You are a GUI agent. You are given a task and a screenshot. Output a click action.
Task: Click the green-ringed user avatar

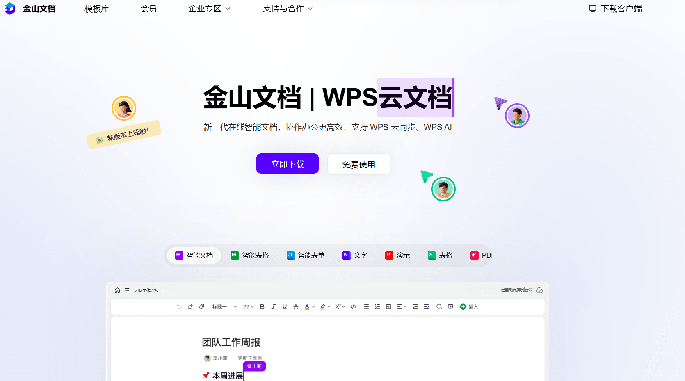click(443, 189)
